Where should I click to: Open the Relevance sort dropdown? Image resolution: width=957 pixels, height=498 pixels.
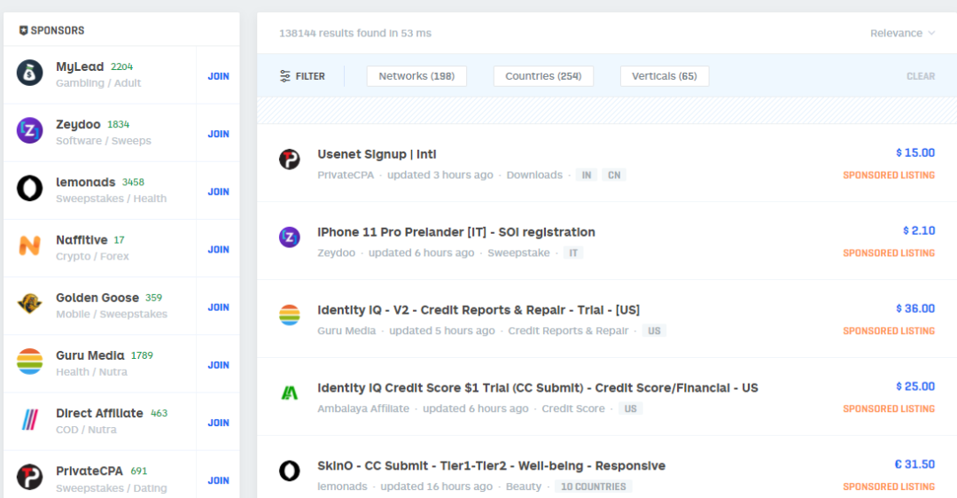[902, 34]
